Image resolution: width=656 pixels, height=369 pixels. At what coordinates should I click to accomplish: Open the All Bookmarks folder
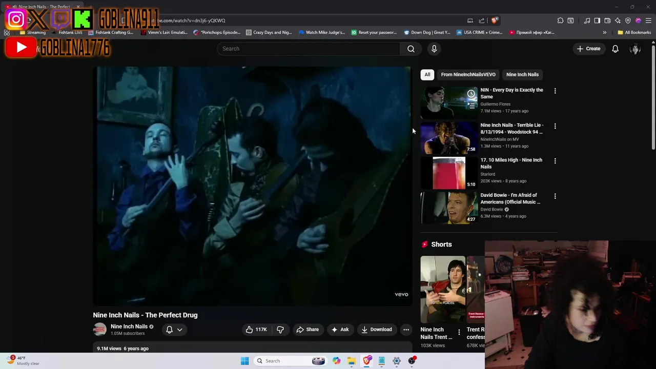coord(634,32)
